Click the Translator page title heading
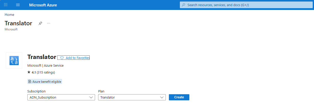314x108 pixels. [18, 23]
